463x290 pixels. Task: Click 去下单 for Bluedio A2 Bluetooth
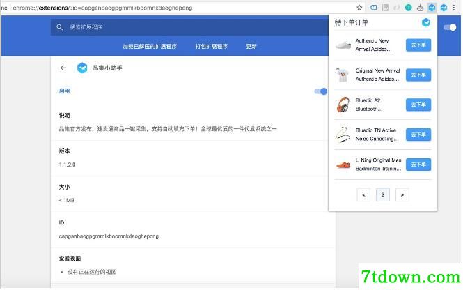coord(418,105)
